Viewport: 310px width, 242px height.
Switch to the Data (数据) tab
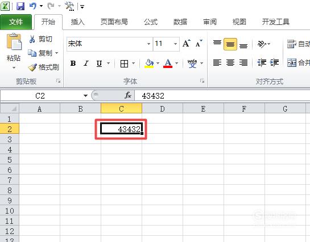pos(180,22)
